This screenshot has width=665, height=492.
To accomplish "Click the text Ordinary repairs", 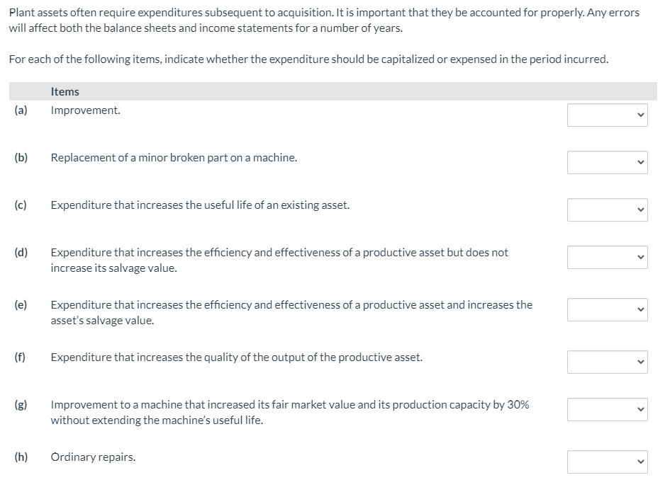I will point(91,457).
